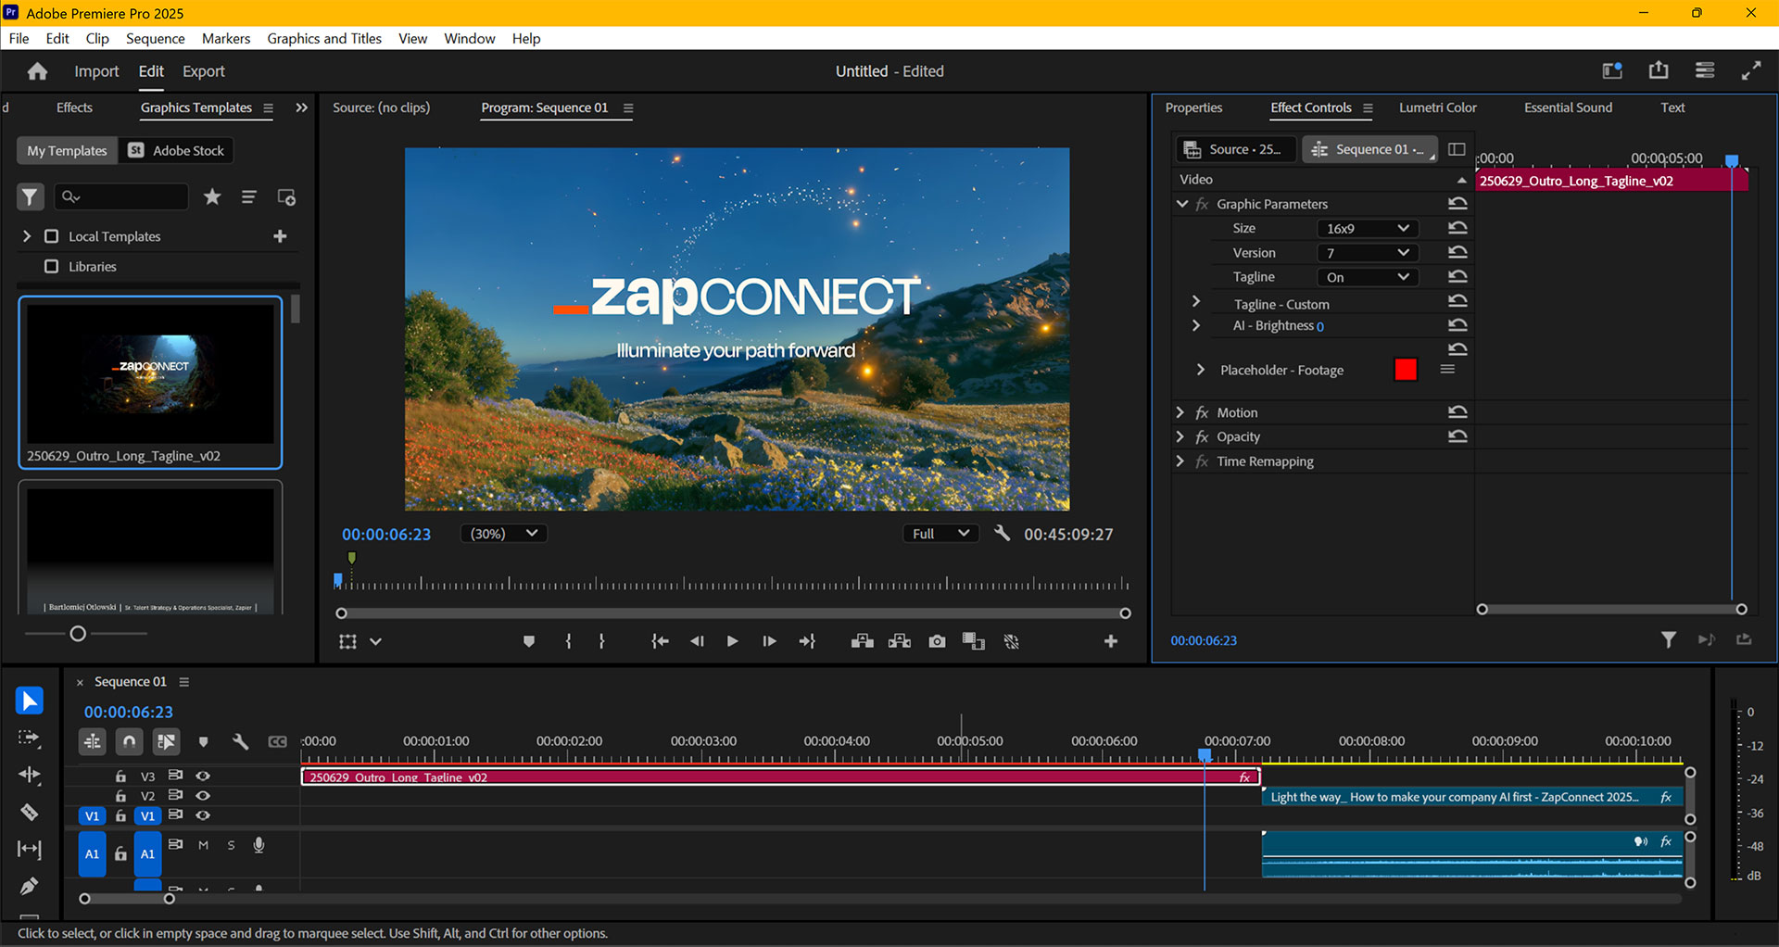The width and height of the screenshot is (1779, 947).
Task: Select the Selection tool
Action: point(30,701)
